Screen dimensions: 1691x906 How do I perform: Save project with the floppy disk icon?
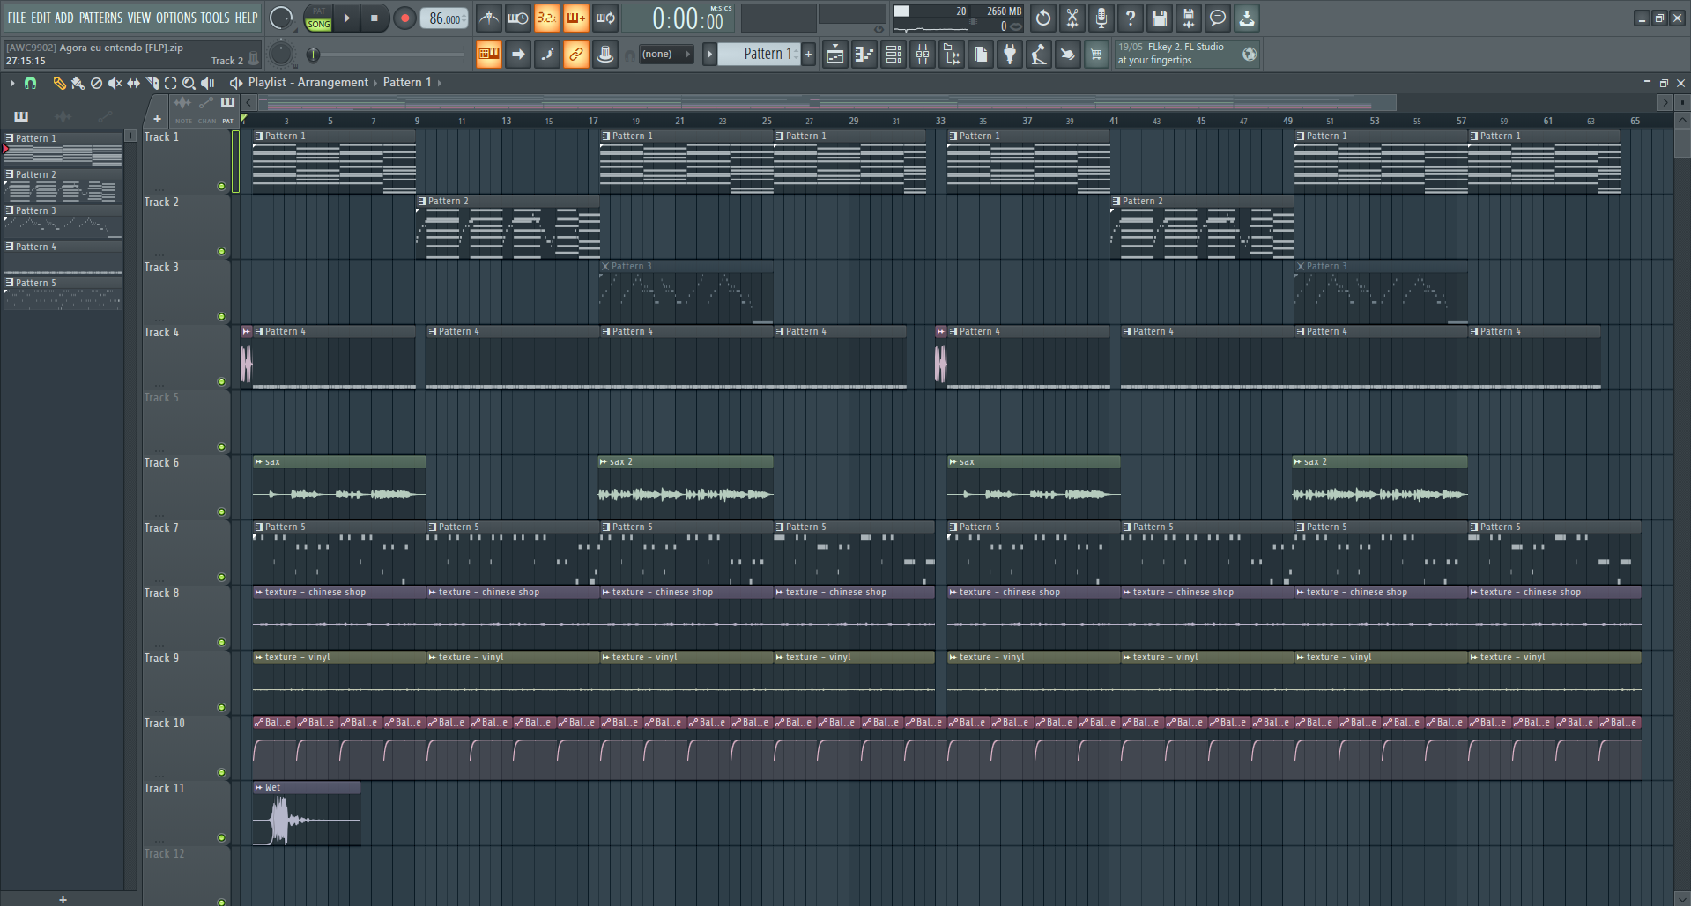1159,18
